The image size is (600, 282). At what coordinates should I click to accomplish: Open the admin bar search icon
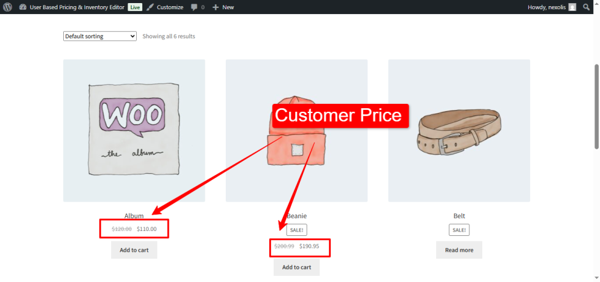(587, 7)
